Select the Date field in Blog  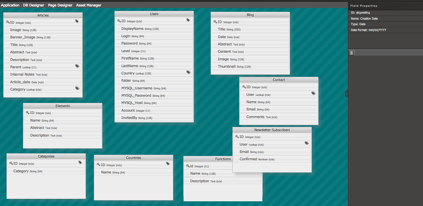click(250, 37)
